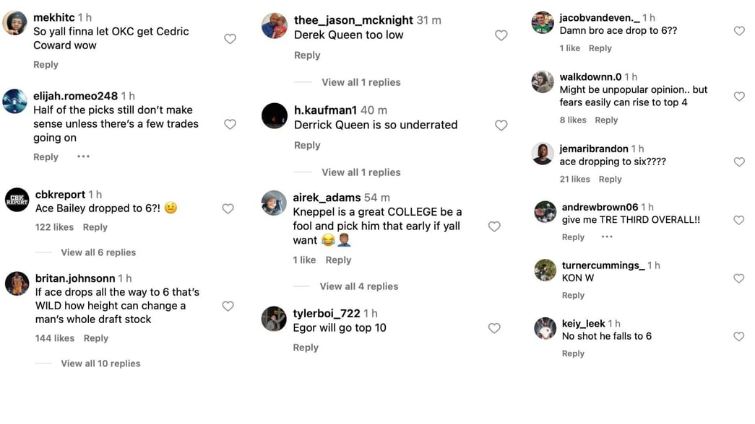Image resolution: width=755 pixels, height=424 pixels.
Task: Toggle like on andrewbrown06's comment
Action: [738, 220]
